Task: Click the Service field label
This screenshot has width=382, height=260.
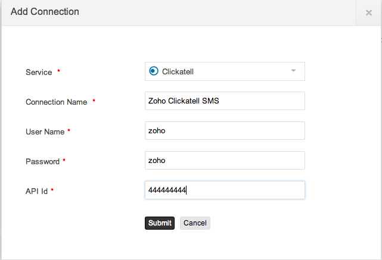Action: tap(39, 72)
